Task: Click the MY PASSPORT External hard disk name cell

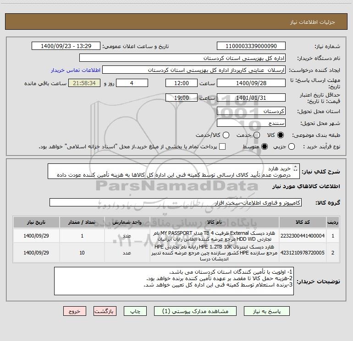Action: pyautogui.click(x=215, y=236)
